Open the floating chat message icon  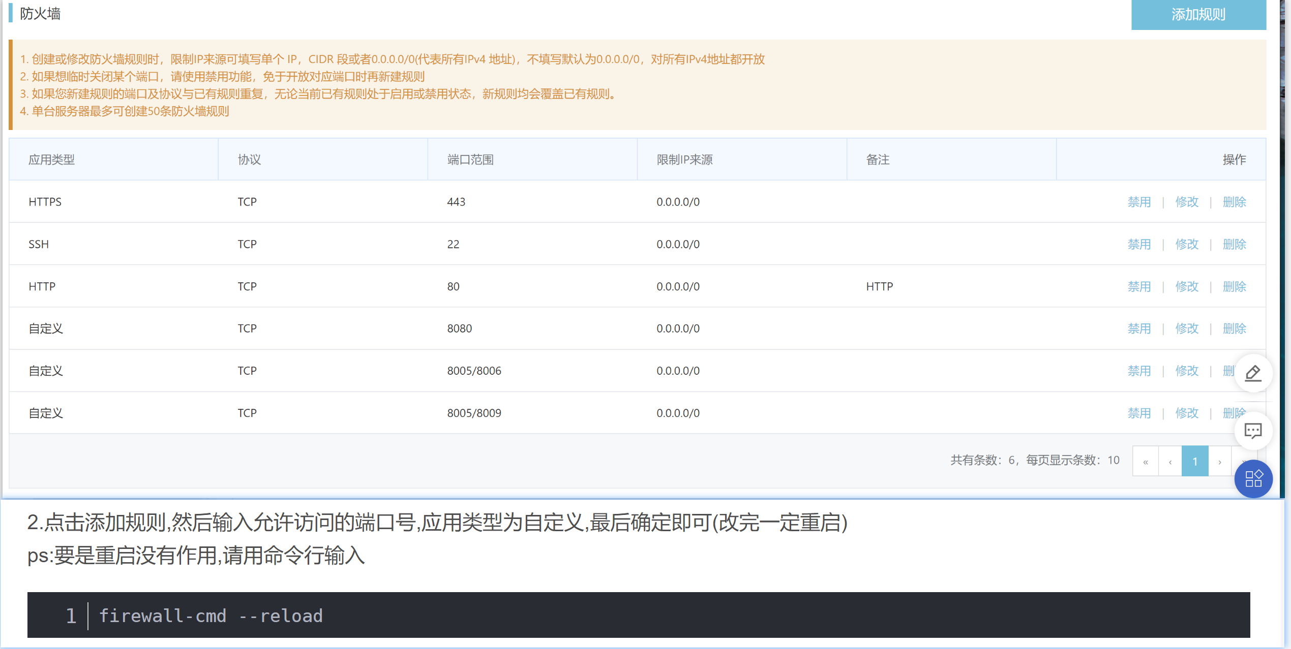(x=1253, y=431)
